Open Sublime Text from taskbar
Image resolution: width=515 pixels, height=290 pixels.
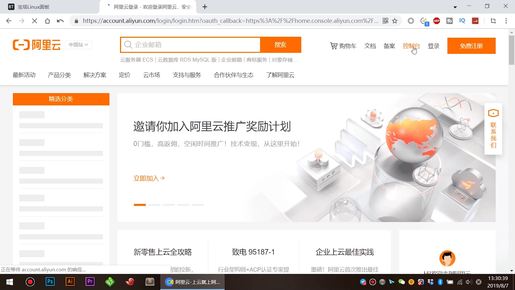(x=150, y=282)
